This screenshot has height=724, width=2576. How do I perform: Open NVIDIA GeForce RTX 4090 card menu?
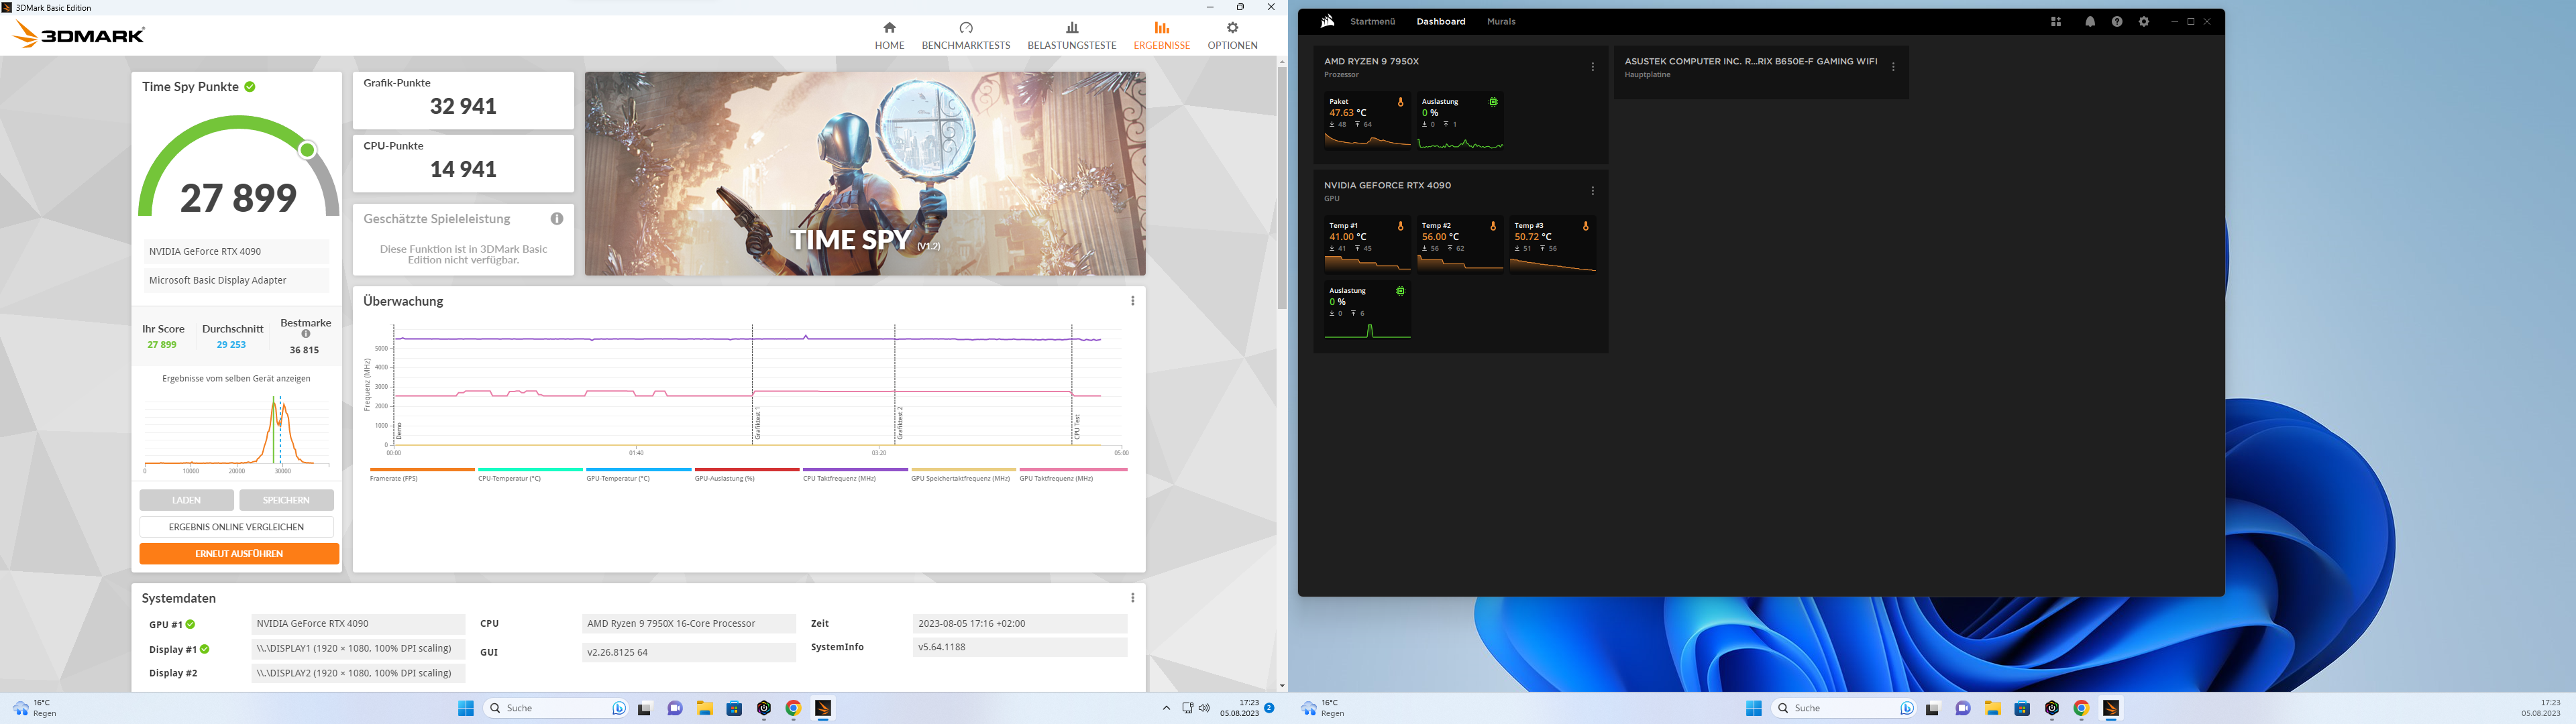[1592, 191]
